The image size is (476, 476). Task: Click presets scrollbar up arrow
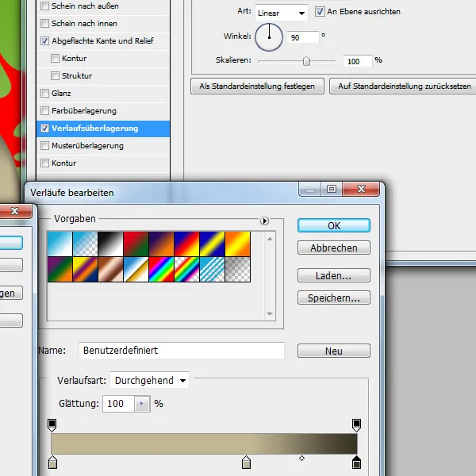270,240
